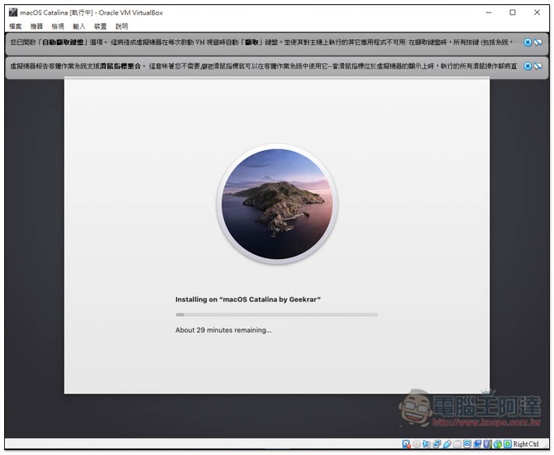Open the 裝置 (Devices) menu
This screenshot has height=455, width=554.
tap(100, 26)
